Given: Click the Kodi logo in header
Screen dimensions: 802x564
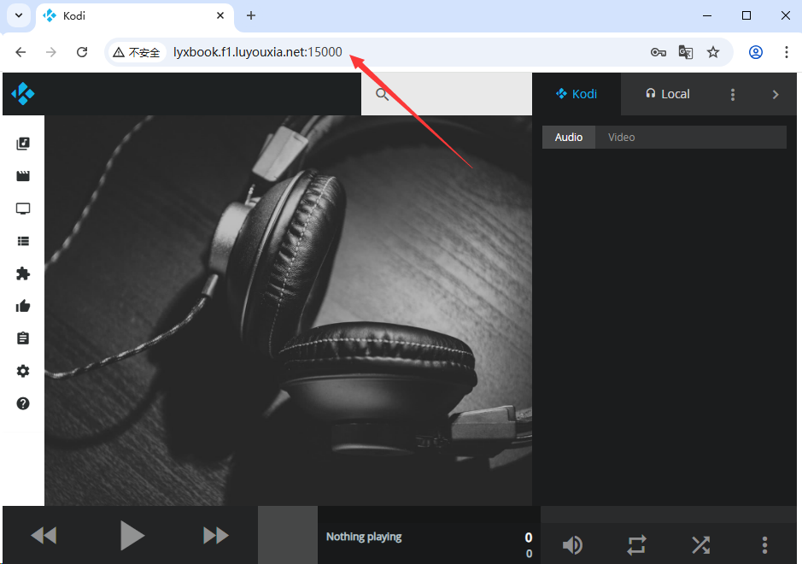Looking at the screenshot, I should pyautogui.click(x=23, y=94).
